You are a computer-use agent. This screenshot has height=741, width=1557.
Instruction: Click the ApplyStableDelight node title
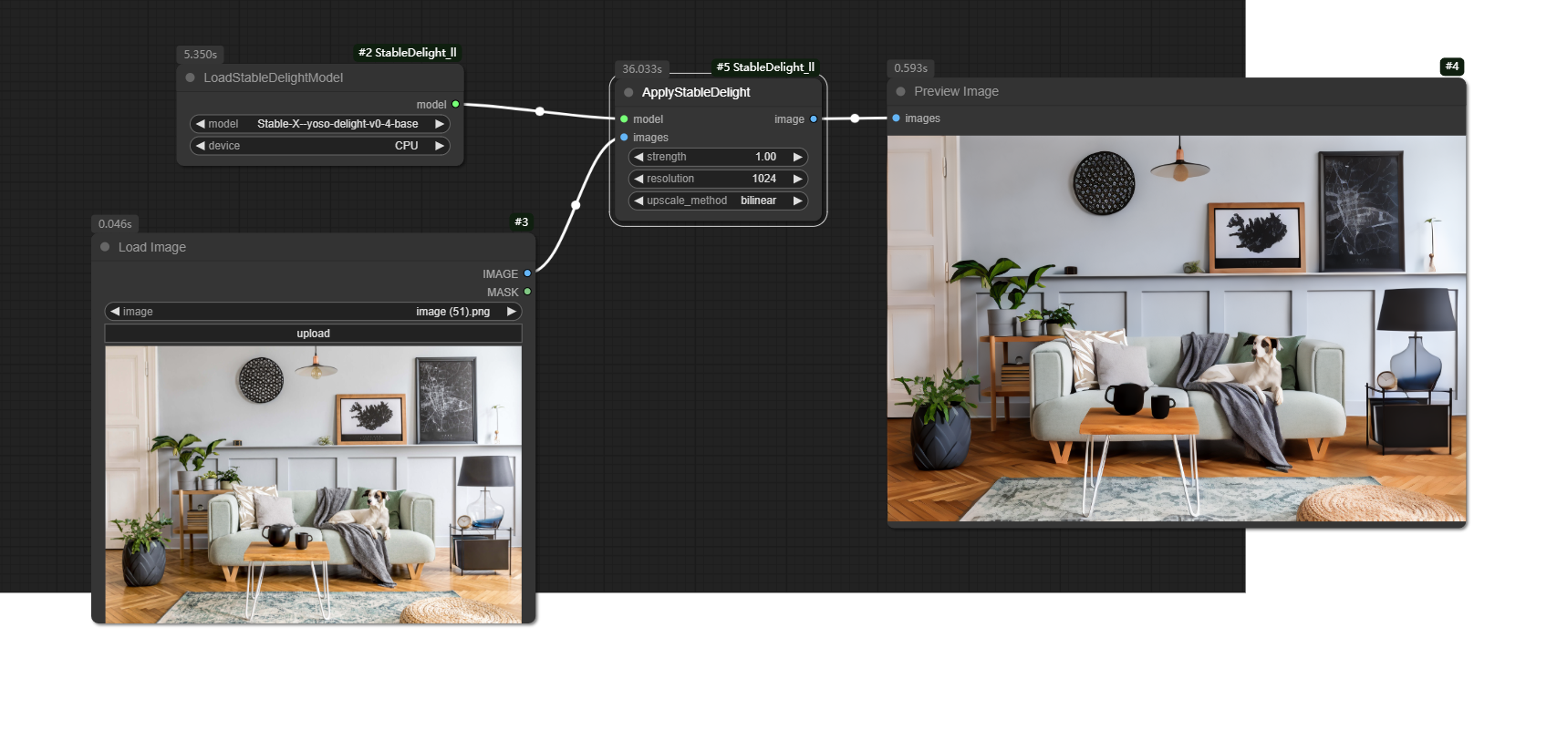(696, 92)
